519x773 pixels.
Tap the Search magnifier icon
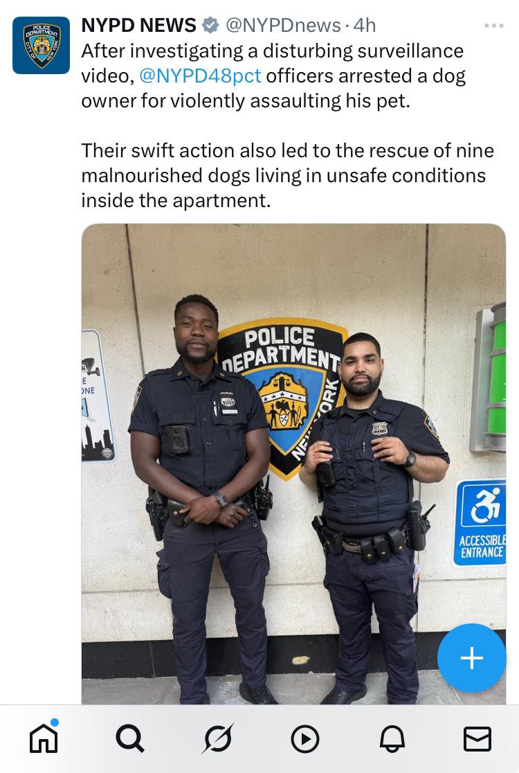[x=130, y=738]
